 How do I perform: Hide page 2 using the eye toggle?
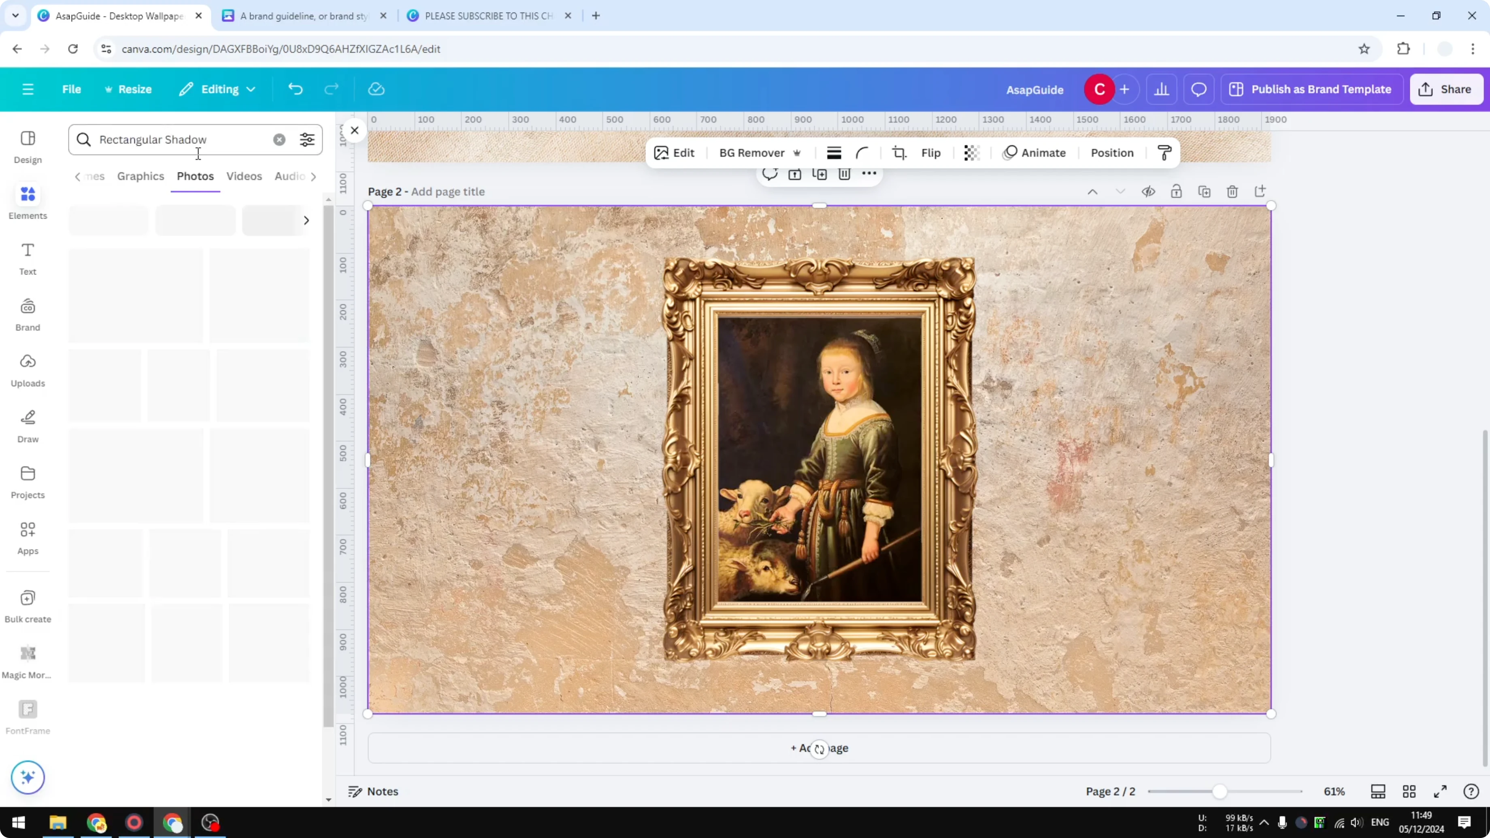click(1149, 191)
